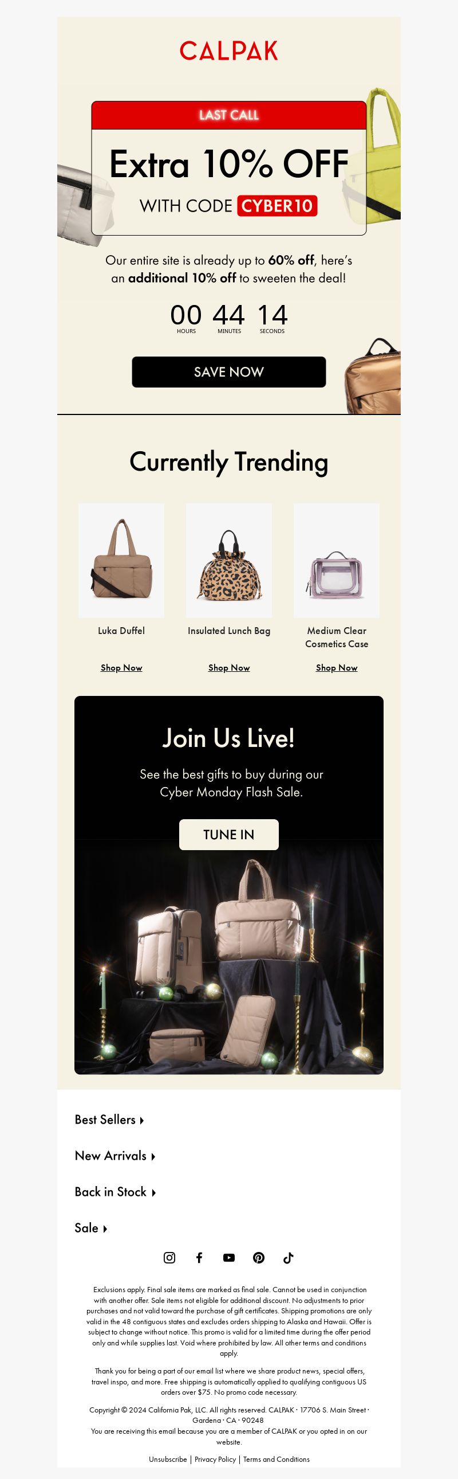Screen dimensions: 458x1479
Task: Open the leopard Insulated Lunch Bag image
Action: pyautogui.click(x=228, y=561)
